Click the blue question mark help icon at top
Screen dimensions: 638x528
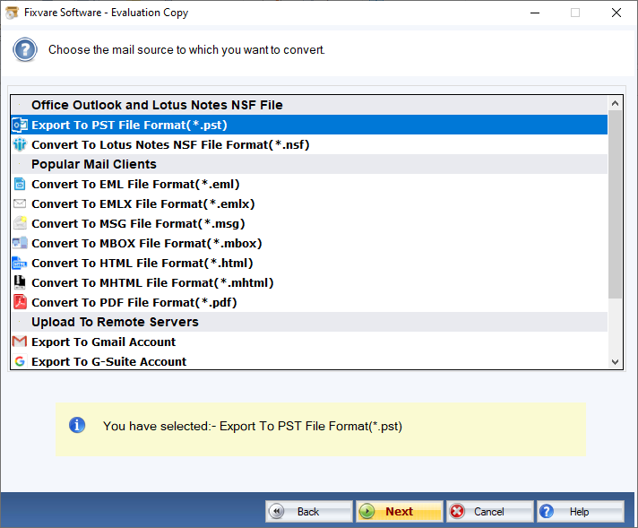pos(25,49)
